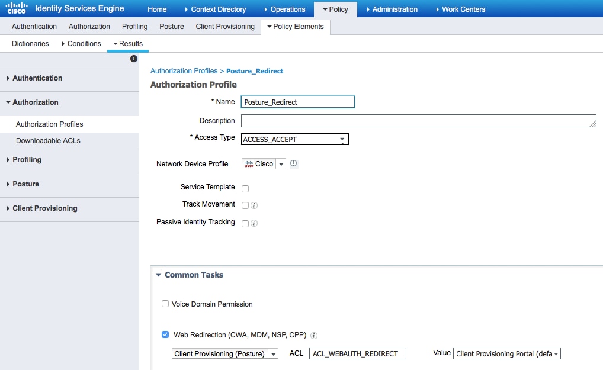Click the Cisco logo
The width and height of the screenshot is (603, 370).
coord(17,8)
